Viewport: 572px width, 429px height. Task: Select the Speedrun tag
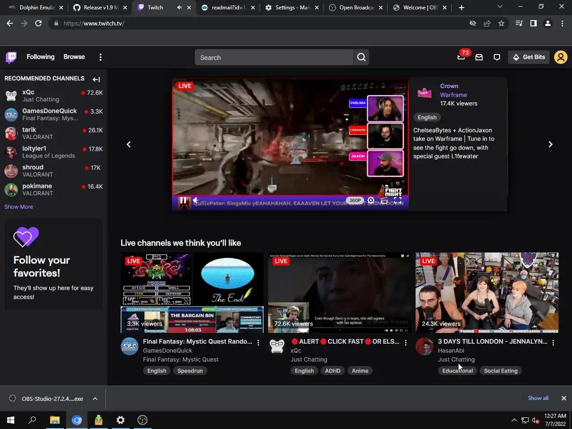[190, 371]
